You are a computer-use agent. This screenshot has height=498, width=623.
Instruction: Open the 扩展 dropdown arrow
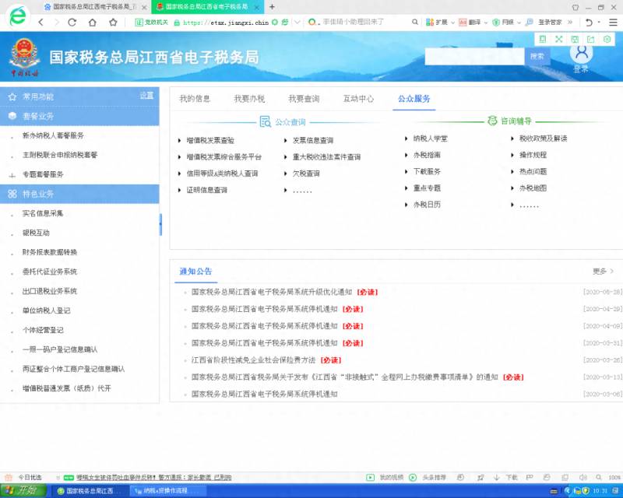452,23
